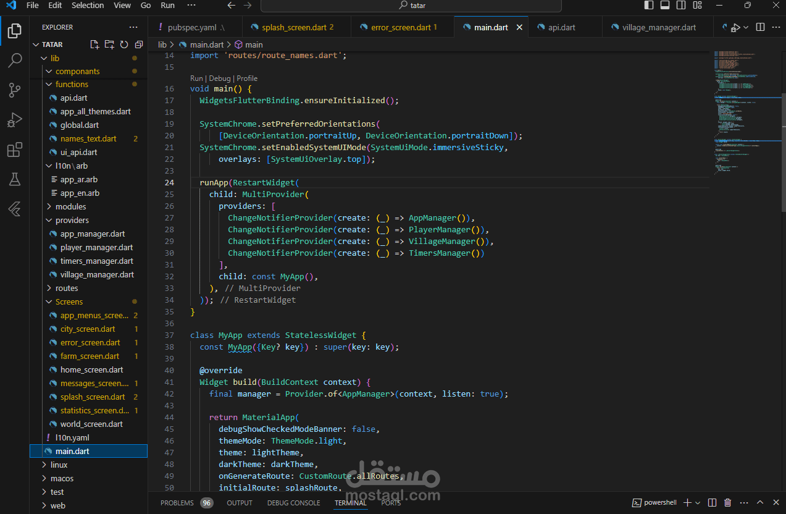Open editor more actions menu
The image size is (786, 514).
point(776,27)
